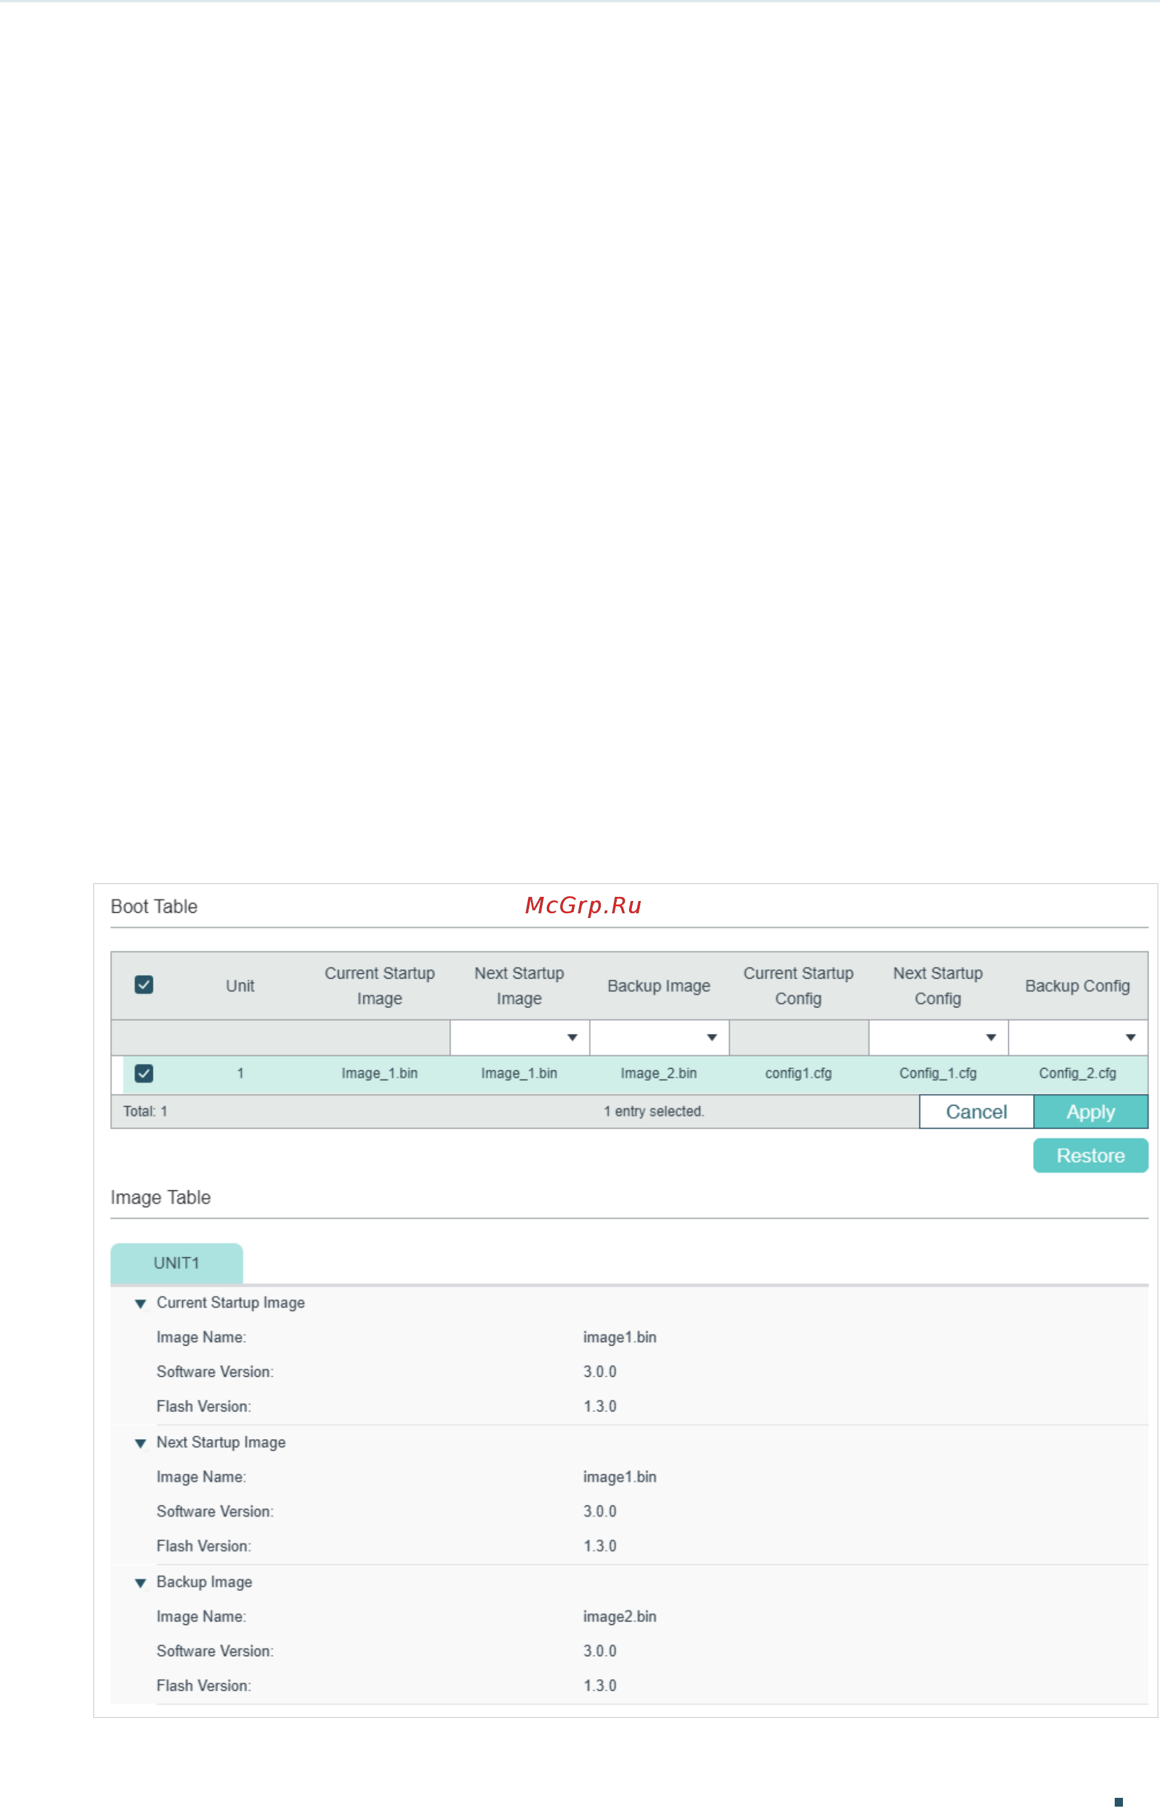The height and width of the screenshot is (1809, 1160).
Task: Open the Next Startup Config dropdown
Action: (x=938, y=1037)
